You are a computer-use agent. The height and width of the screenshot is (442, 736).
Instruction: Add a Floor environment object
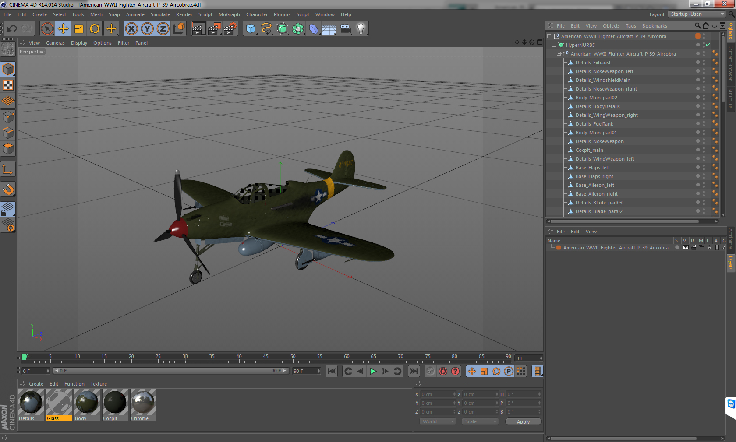329,29
